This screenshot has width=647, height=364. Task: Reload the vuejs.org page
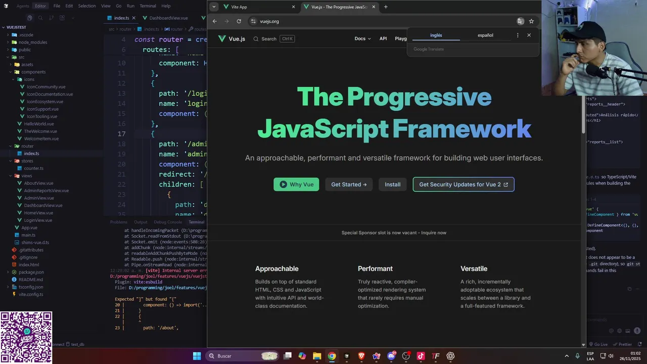239,21
